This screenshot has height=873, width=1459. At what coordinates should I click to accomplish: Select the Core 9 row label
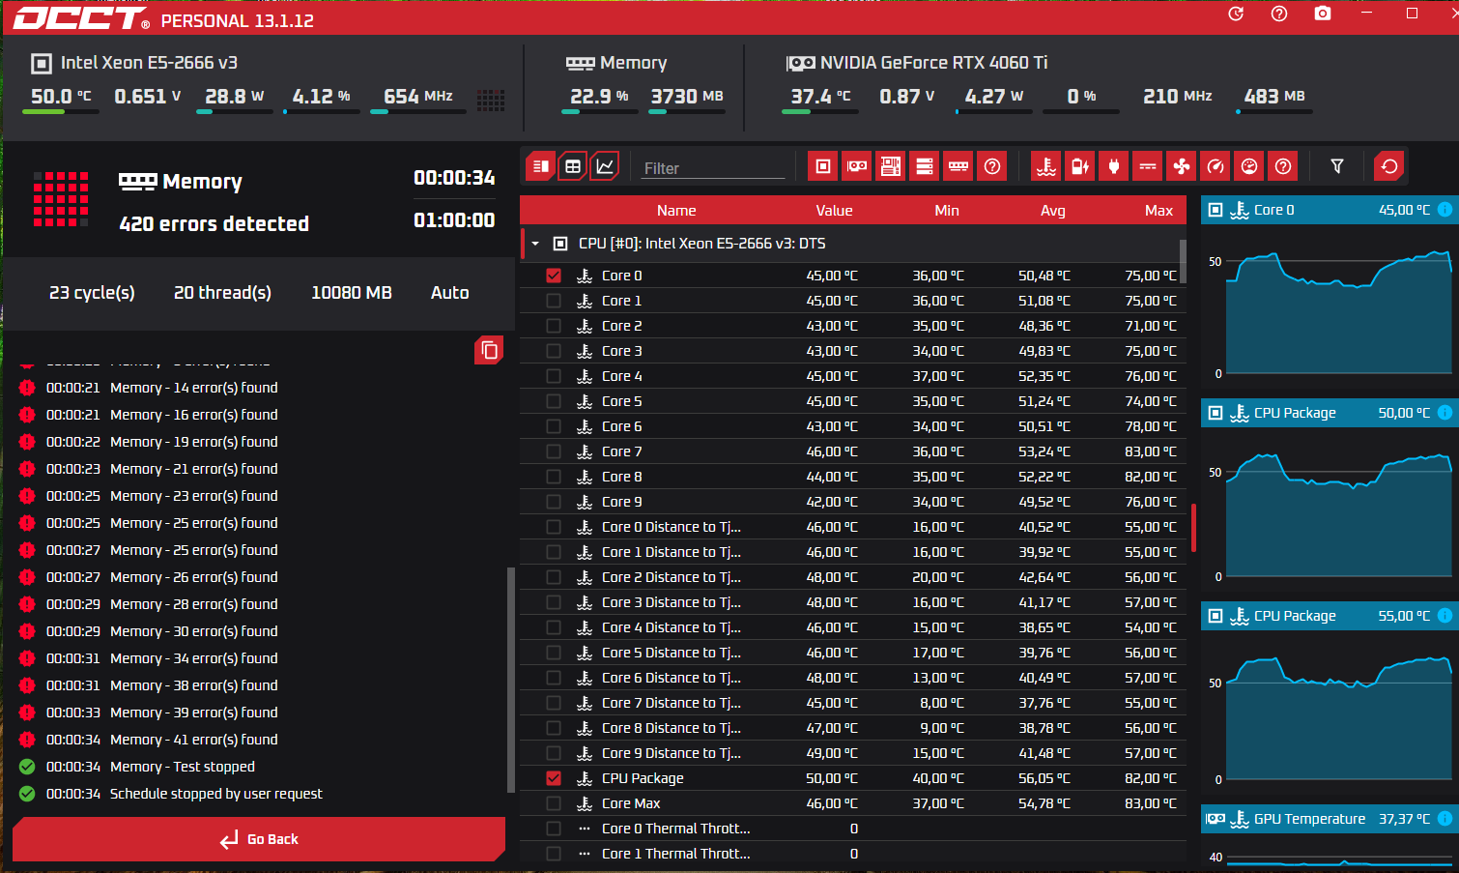[x=621, y=502]
